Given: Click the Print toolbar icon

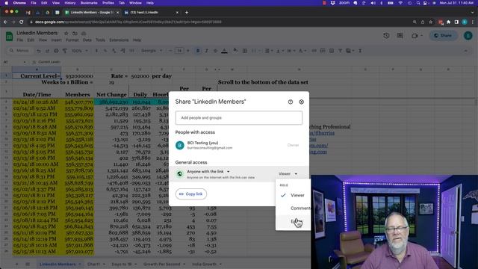Looking at the screenshot, I should tap(56, 51).
